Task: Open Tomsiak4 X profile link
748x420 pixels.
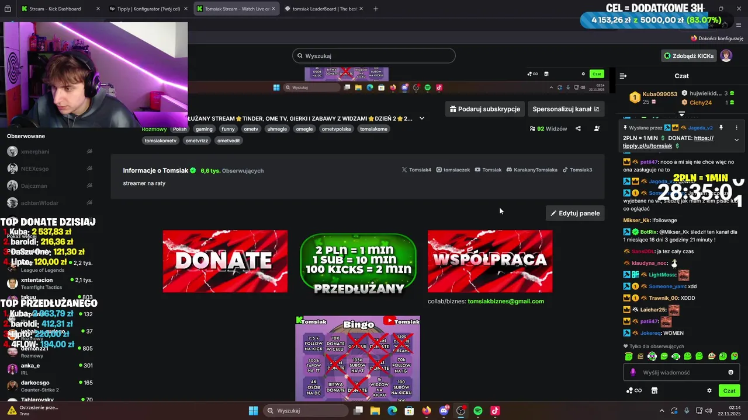Action: tap(416, 170)
